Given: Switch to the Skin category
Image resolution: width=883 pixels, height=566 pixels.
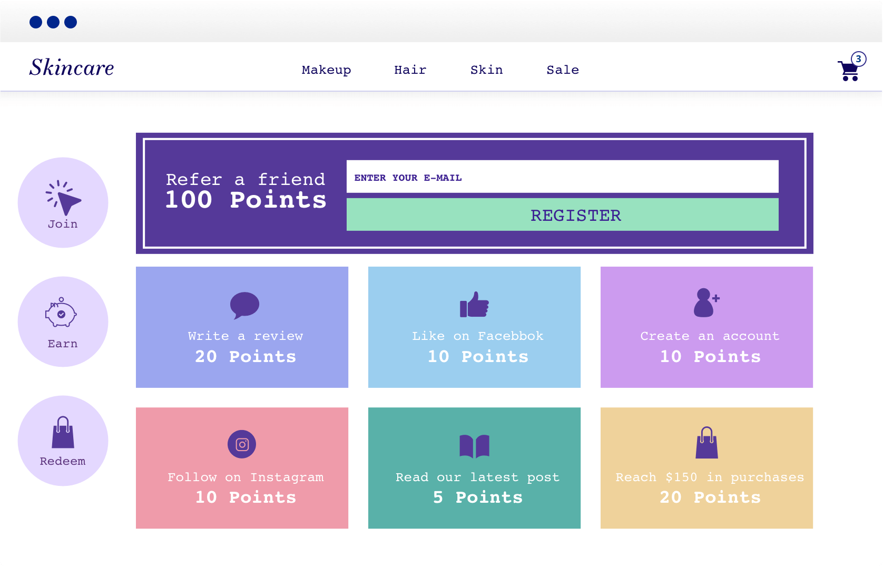Looking at the screenshot, I should click(x=486, y=70).
